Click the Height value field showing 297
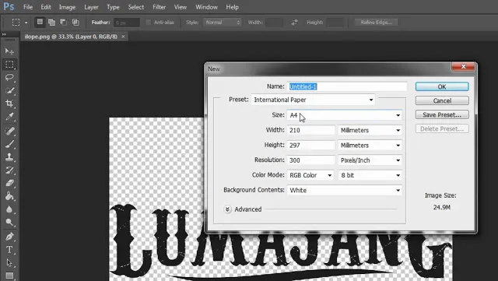Image resolution: width=498 pixels, height=281 pixels. click(x=311, y=146)
